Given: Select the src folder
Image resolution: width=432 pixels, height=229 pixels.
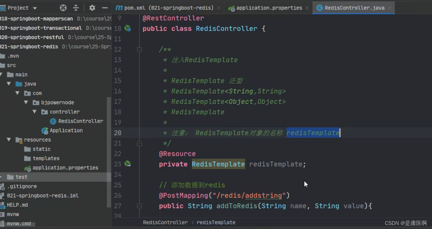Looking at the screenshot, I should tap(11, 65).
